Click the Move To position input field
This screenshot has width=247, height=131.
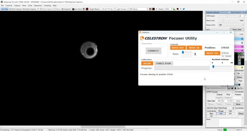(226, 53)
